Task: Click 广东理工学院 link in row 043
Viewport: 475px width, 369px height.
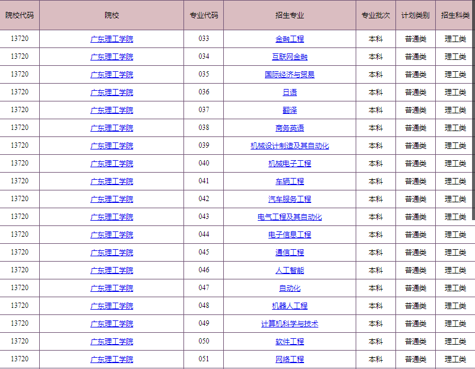Action: tap(112, 217)
